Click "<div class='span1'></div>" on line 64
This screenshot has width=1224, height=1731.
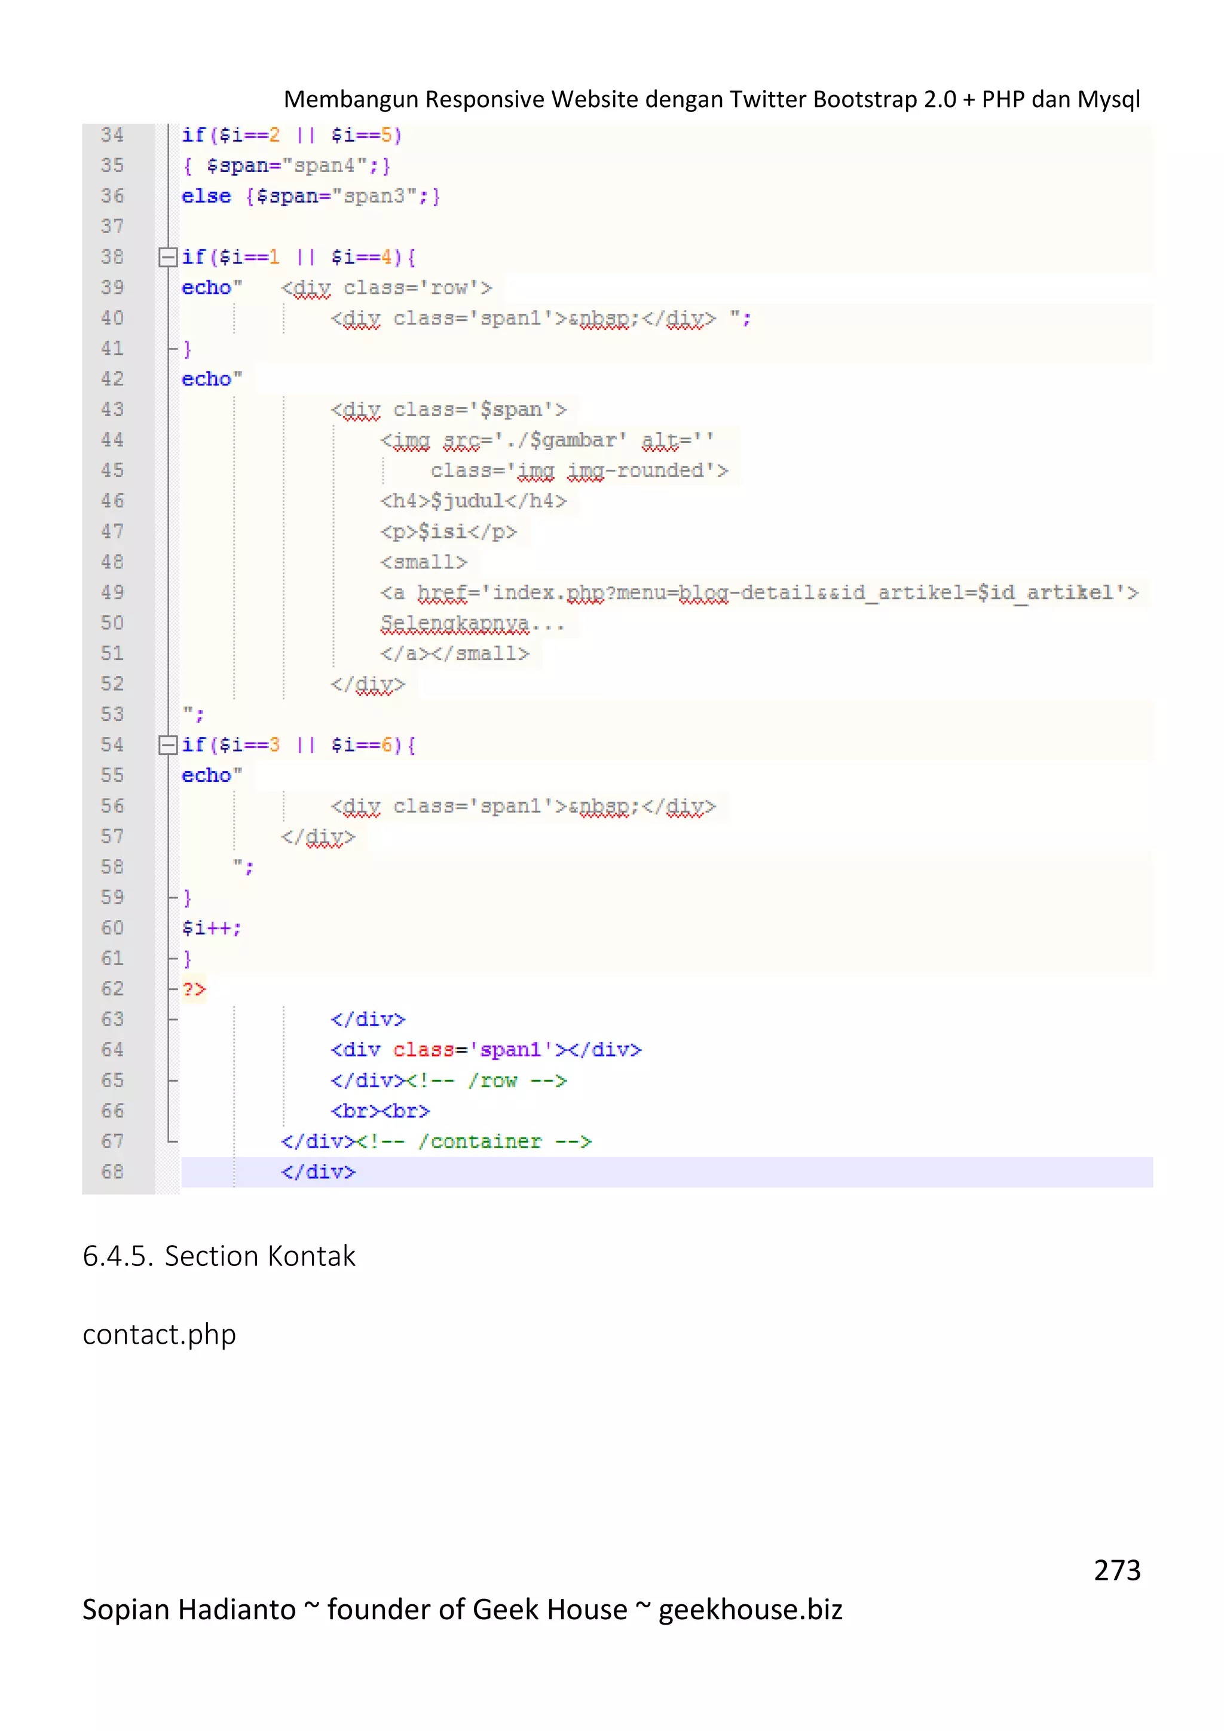click(x=486, y=1050)
